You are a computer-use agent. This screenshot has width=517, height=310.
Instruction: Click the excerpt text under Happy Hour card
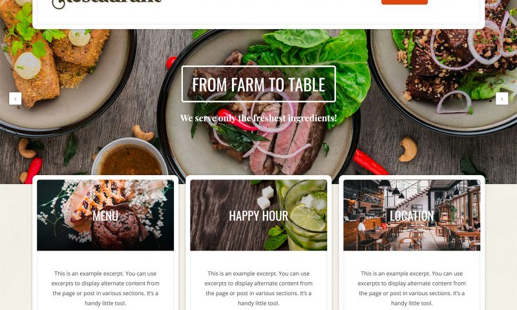[258, 288]
